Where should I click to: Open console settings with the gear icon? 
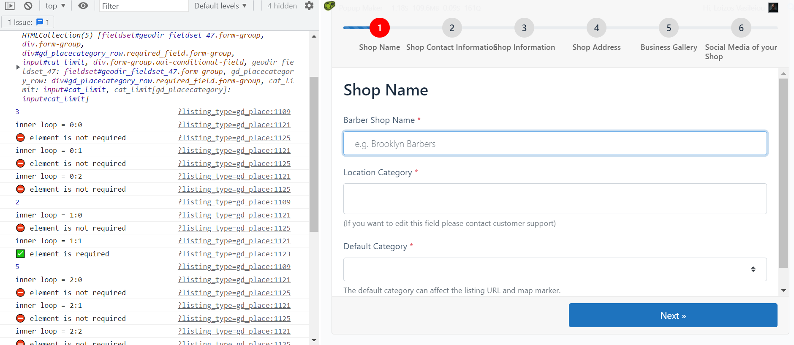(x=309, y=6)
